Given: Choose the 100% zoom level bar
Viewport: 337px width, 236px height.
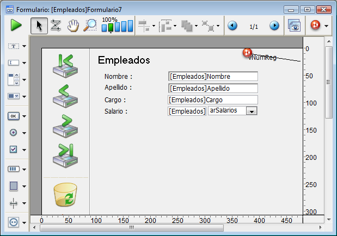Looking at the screenshot, I should (111, 27).
